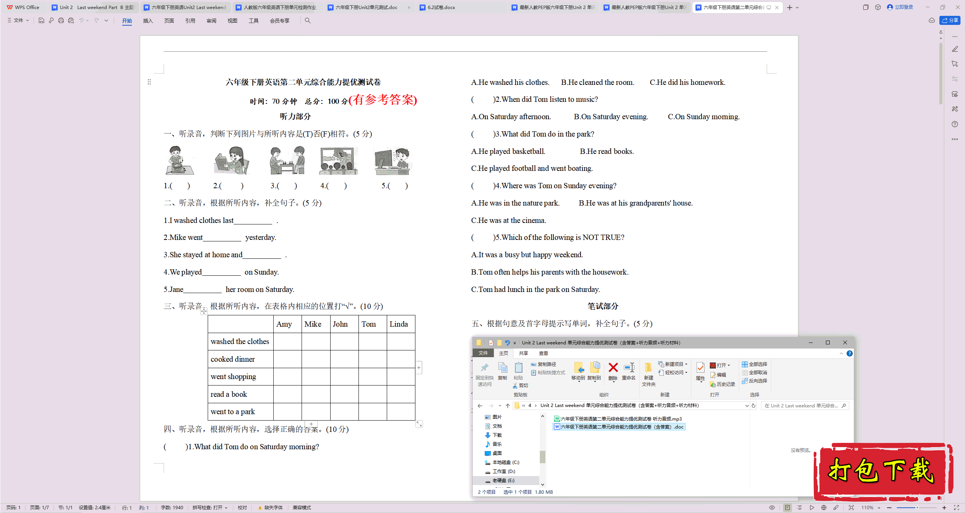Open new tab plus button in WPS
This screenshot has height=513, width=965.
click(x=790, y=7)
